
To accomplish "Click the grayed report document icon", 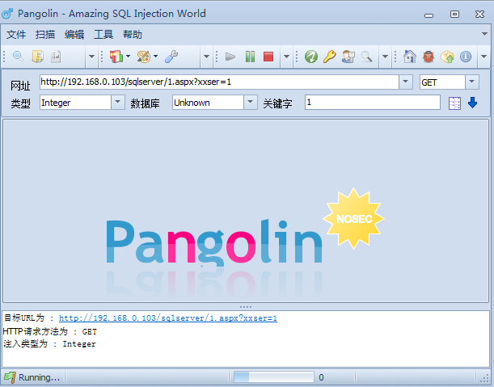I will [56, 57].
